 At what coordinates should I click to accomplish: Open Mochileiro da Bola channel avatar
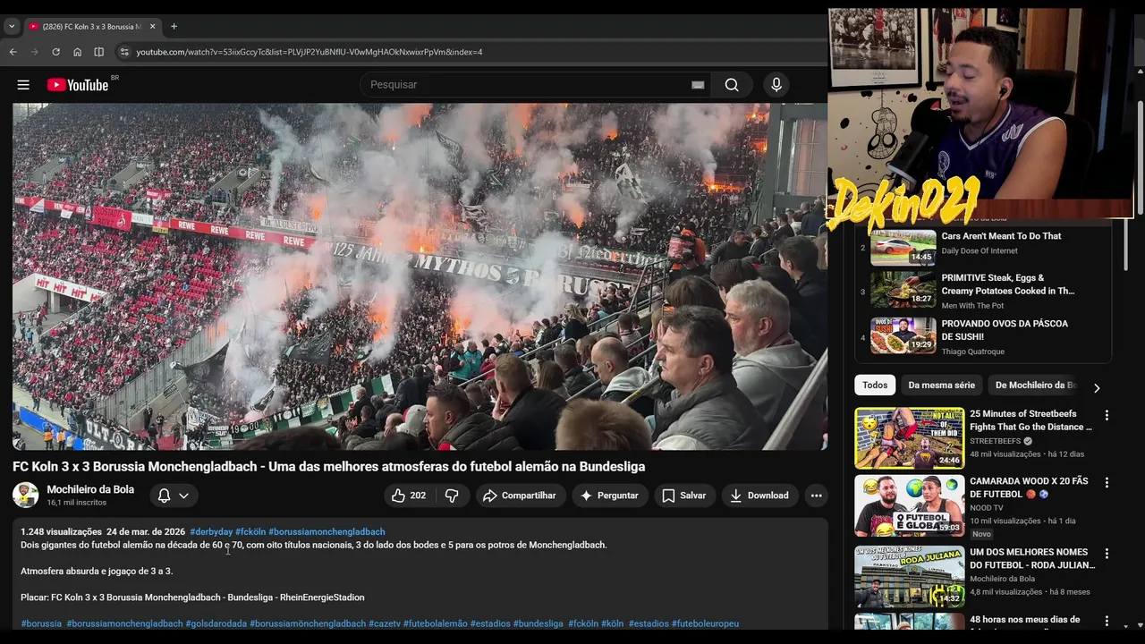click(25, 495)
